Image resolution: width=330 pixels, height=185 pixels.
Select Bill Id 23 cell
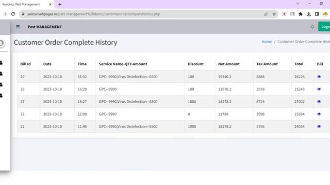[29, 114]
